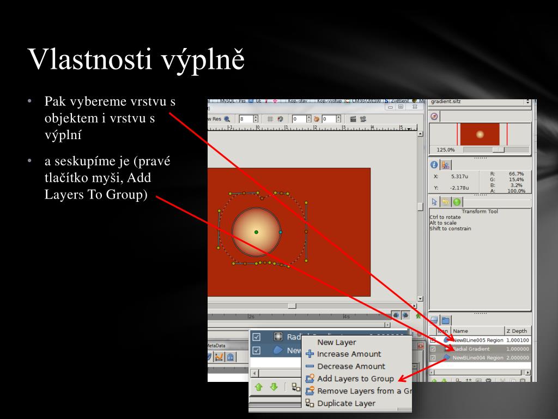Click the Z Depth column header
The height and width of the screenshot is (419, 558).
tap(517, 331)
